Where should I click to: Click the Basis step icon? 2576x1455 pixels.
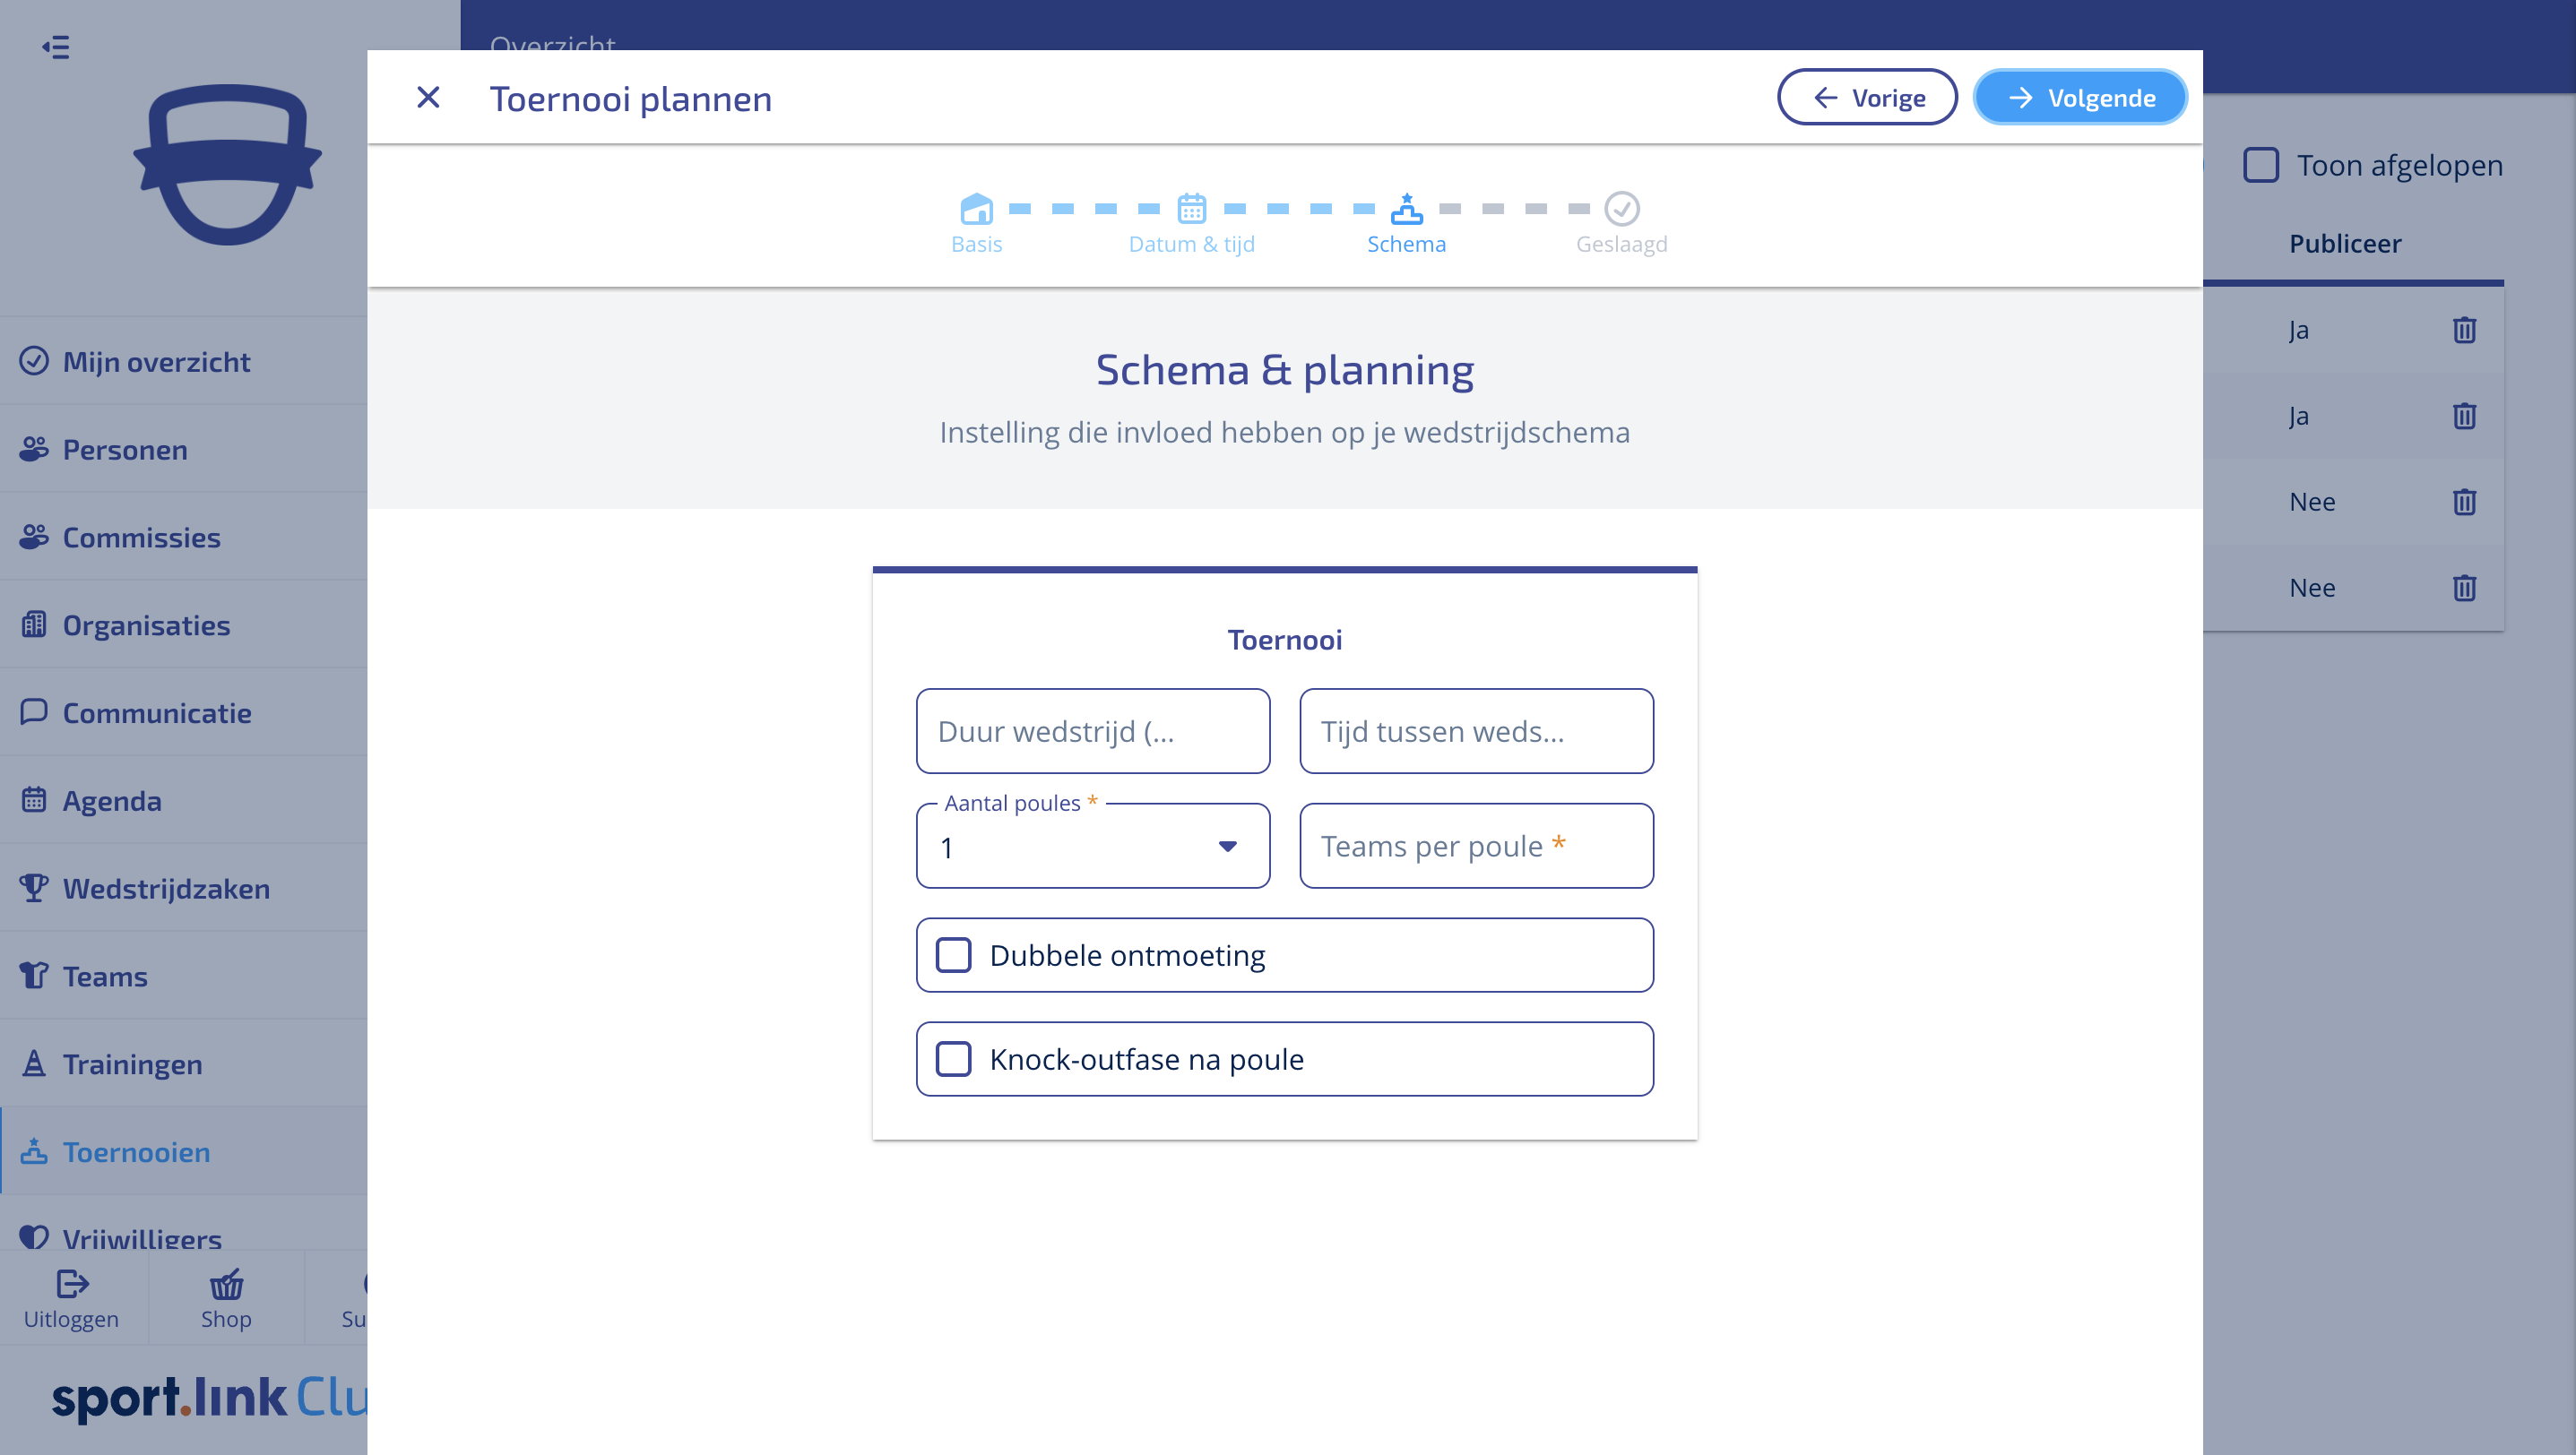[x=976, y=209]
